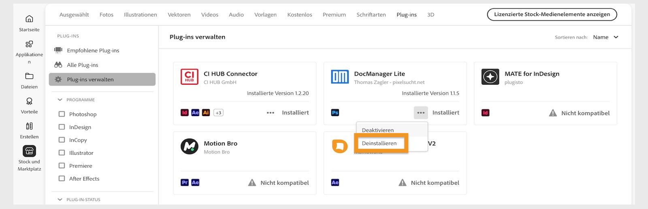Click warning icon on MATE for InDesign card
The height and width of the screenshot is (209, 648).
(x=553, y=113)
